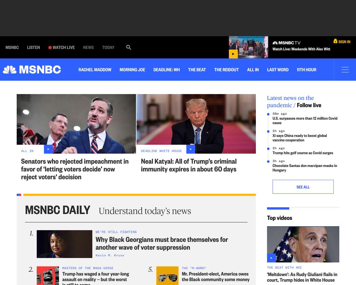
Task: Go to Today in top bar
Action: [108, 48]
